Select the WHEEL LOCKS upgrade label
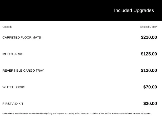 [x=14, y=87]
